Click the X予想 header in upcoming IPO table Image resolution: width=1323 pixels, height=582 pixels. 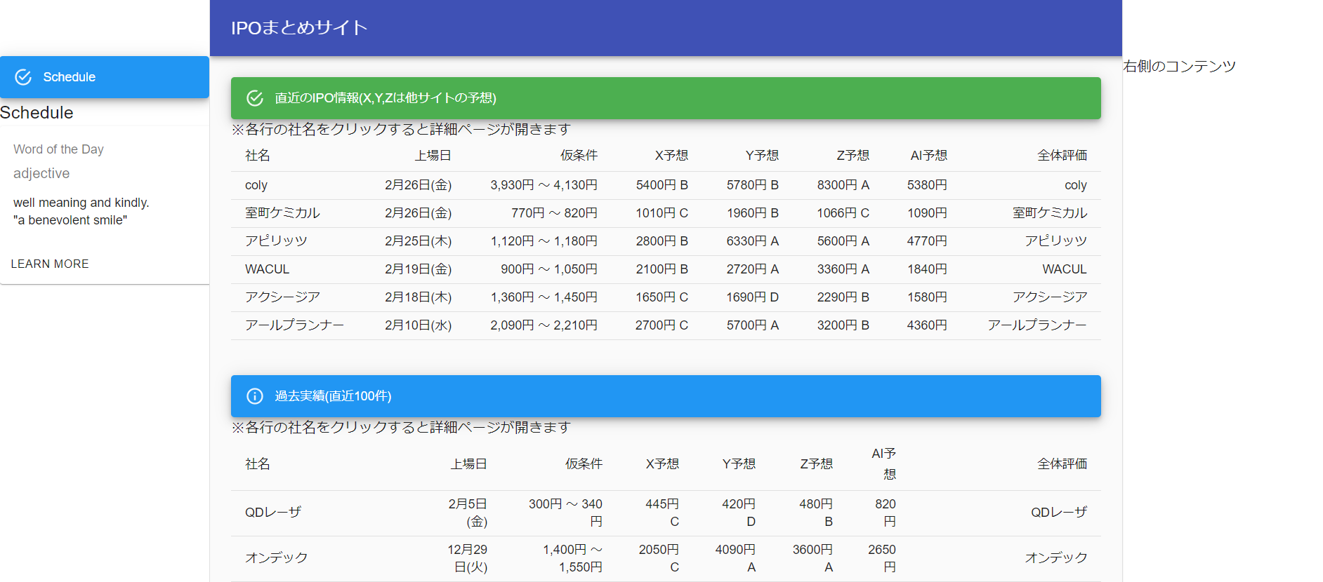click(671, 156)
